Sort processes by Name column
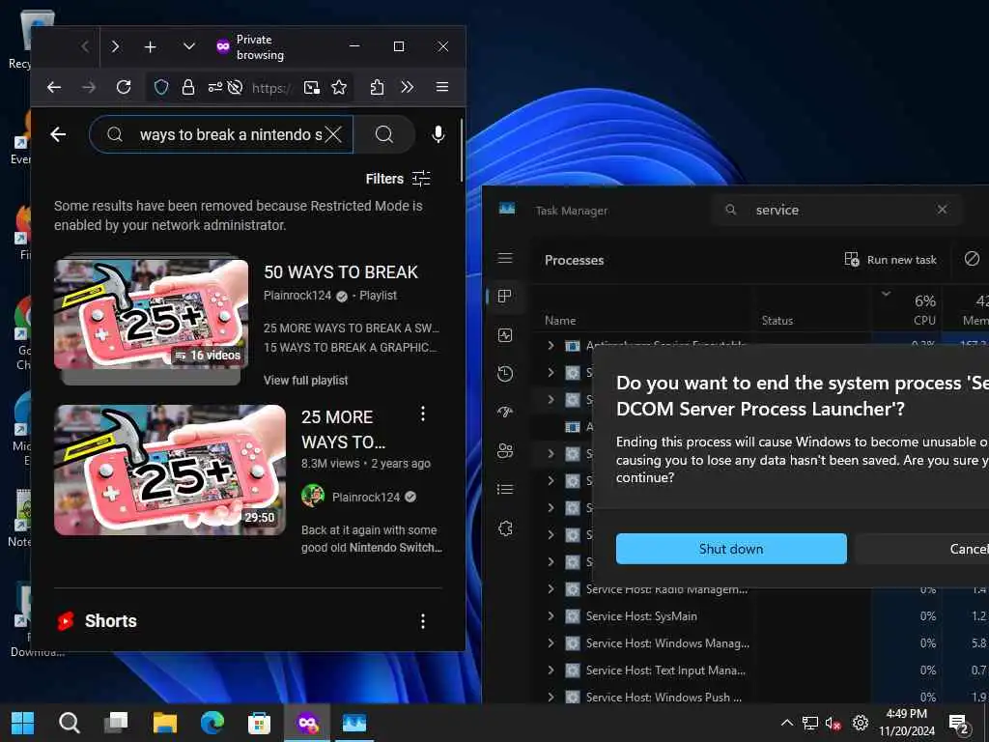Screen dimensions: 989x742 [x=560, y=321]
